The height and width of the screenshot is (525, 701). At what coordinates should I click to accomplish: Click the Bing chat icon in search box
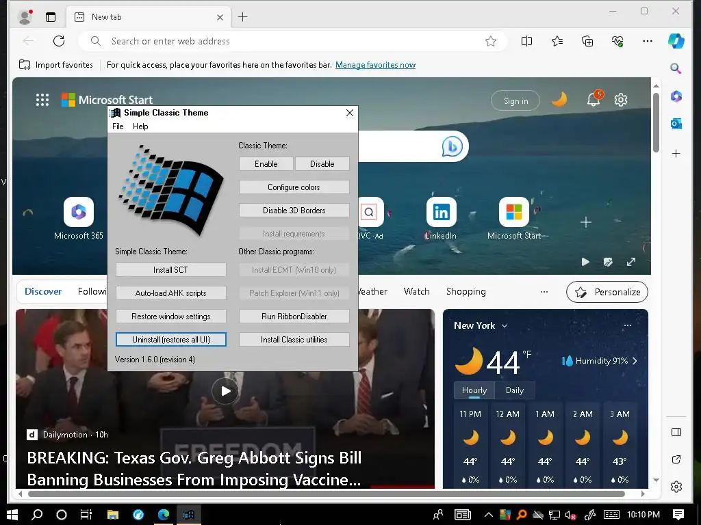click(452, 146)
